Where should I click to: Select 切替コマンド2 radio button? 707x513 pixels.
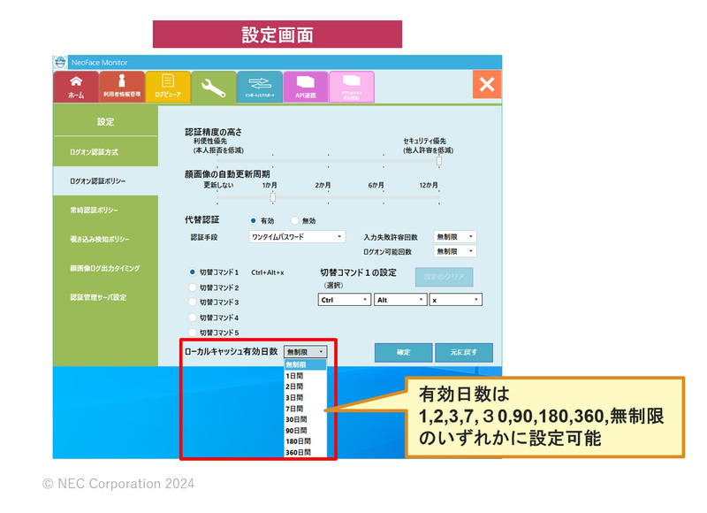(x=193, y=287)
